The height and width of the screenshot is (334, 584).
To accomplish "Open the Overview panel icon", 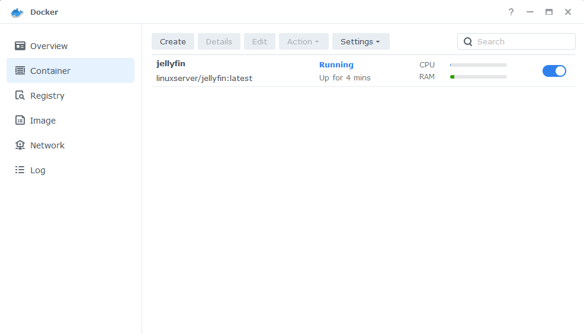I will click(x=20, y=46).
